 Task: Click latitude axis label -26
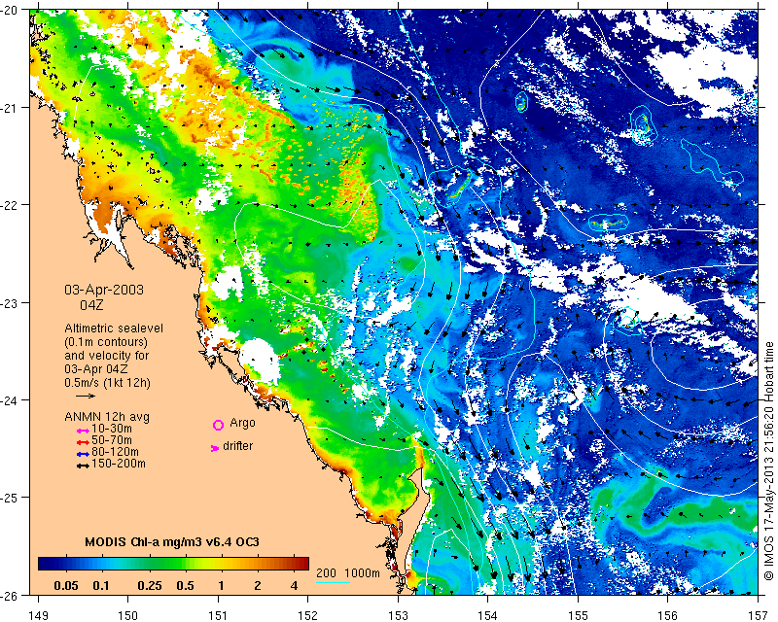(x=9, y=594)
